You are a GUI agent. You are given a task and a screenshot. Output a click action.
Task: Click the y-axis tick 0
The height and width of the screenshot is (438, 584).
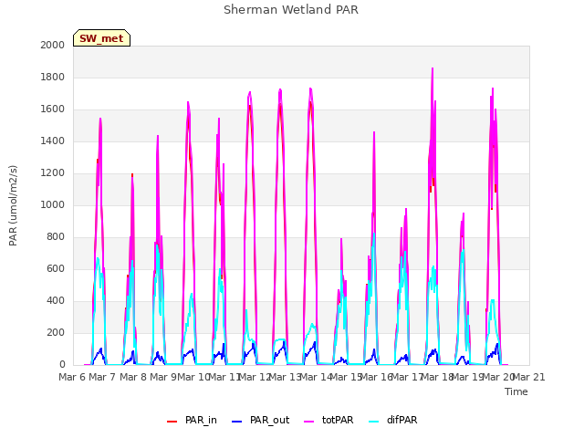62,365
